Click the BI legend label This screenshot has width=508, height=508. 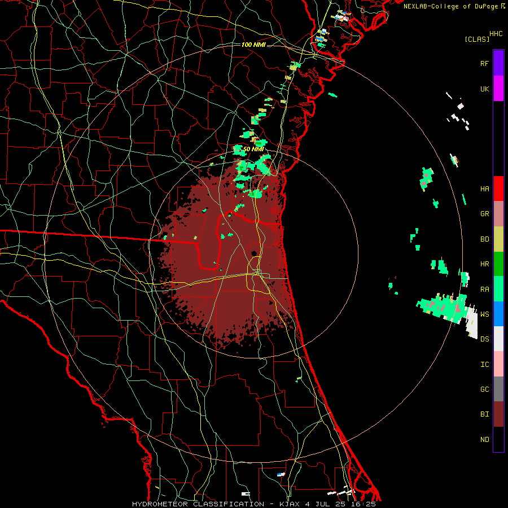484,414
